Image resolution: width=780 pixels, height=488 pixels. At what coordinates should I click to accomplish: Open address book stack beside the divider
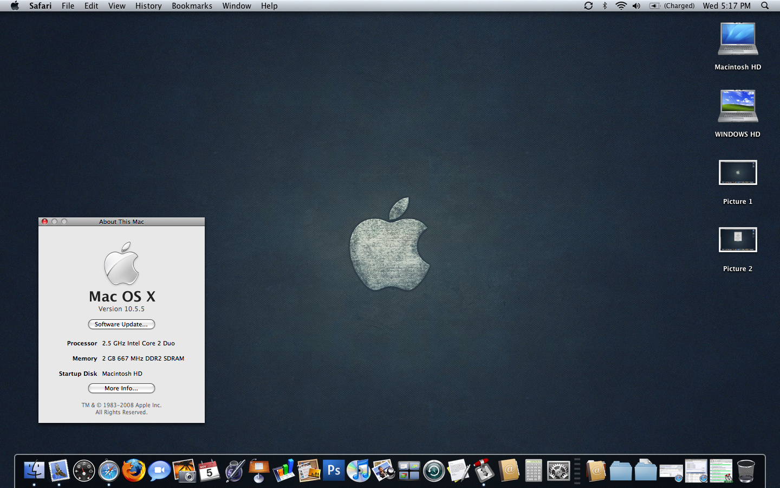pyautogui.click(x=596, y=470)
